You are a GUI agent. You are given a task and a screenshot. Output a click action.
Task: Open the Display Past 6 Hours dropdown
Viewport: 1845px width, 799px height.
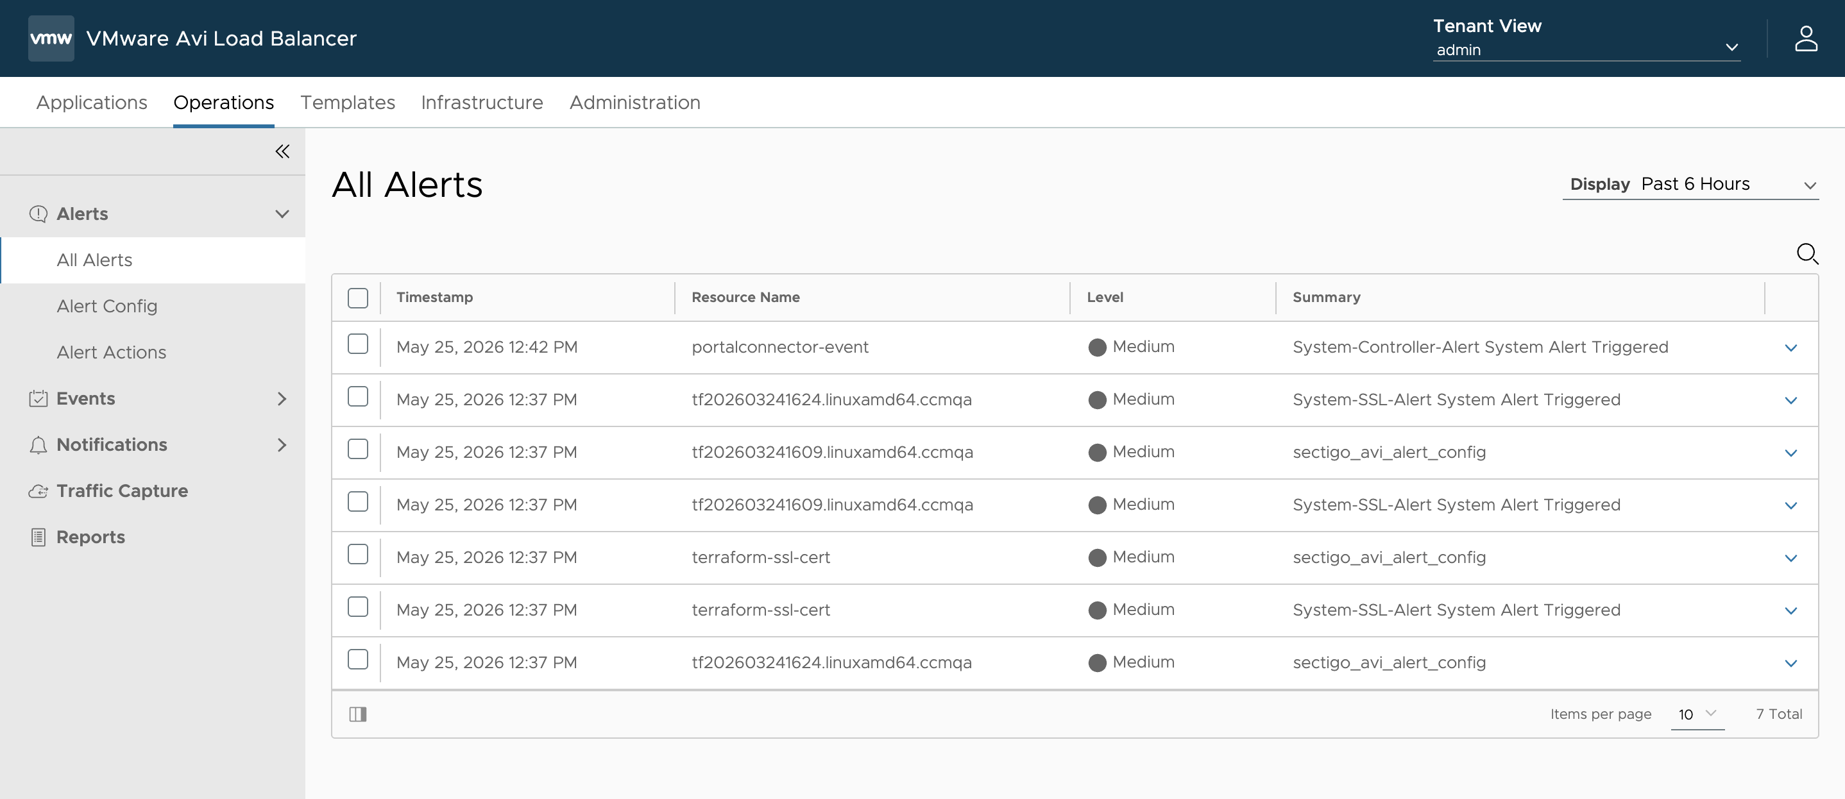tap(1690, 185)
